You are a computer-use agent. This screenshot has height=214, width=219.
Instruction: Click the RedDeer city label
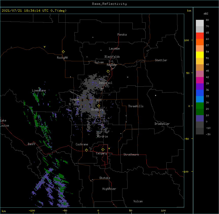(x=112, y=65)
